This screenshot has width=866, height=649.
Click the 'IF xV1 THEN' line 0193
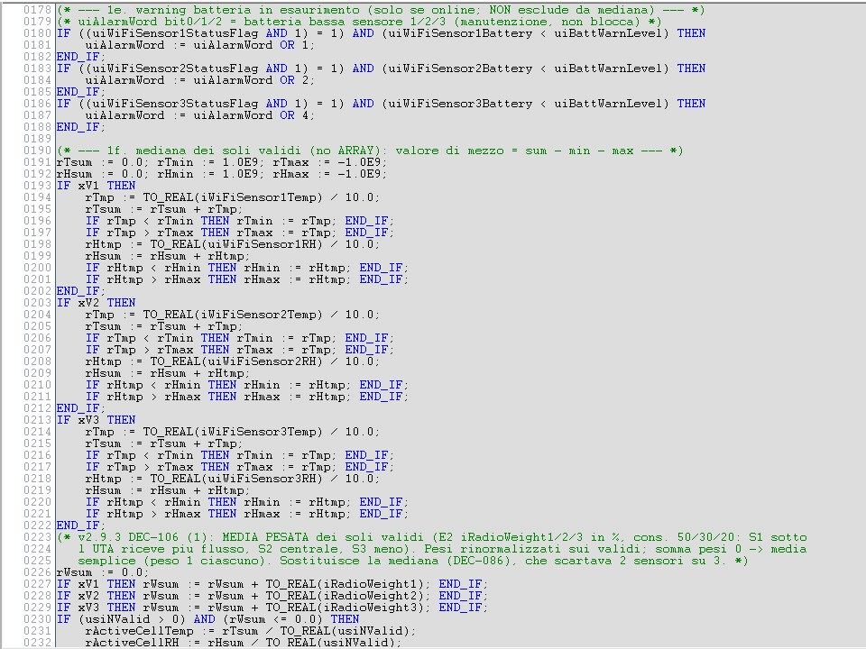[97, 186]
